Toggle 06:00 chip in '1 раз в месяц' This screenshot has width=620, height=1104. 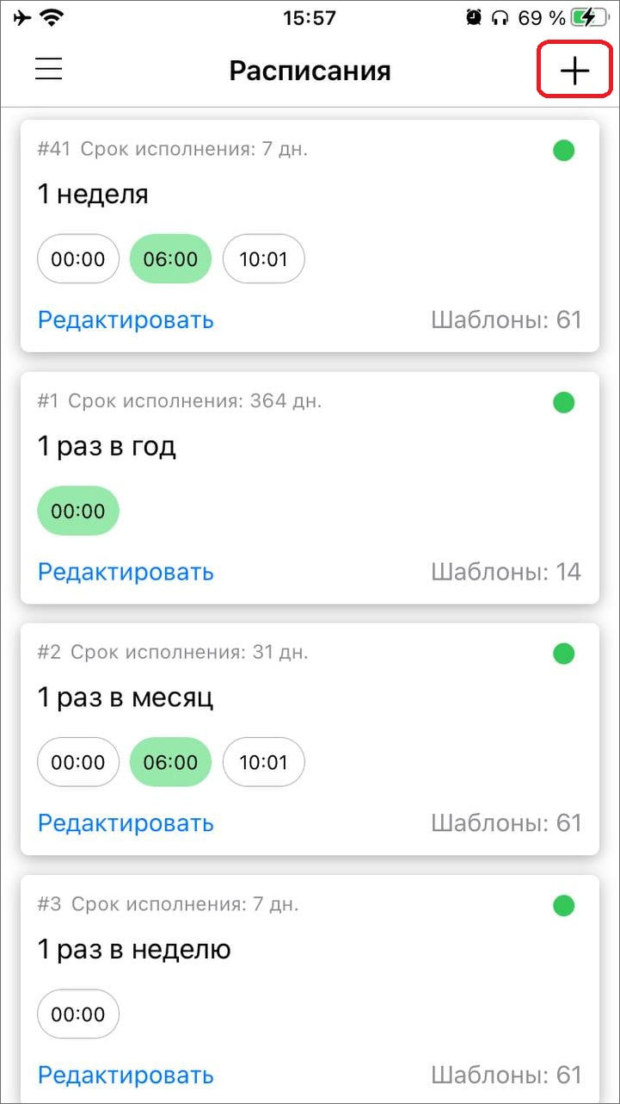click(170, 761)
